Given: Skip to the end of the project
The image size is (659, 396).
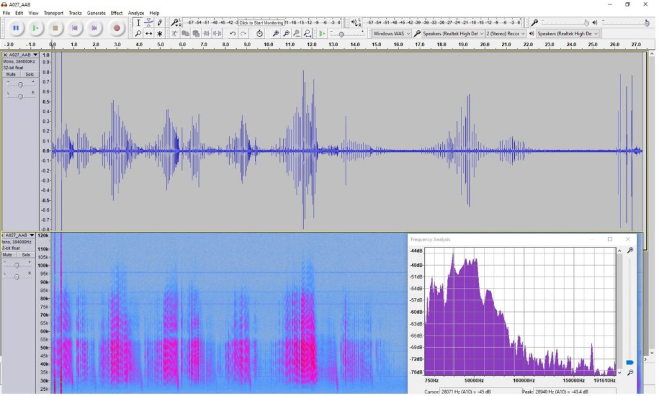Looking at the screenshot, I should point(94,28).
